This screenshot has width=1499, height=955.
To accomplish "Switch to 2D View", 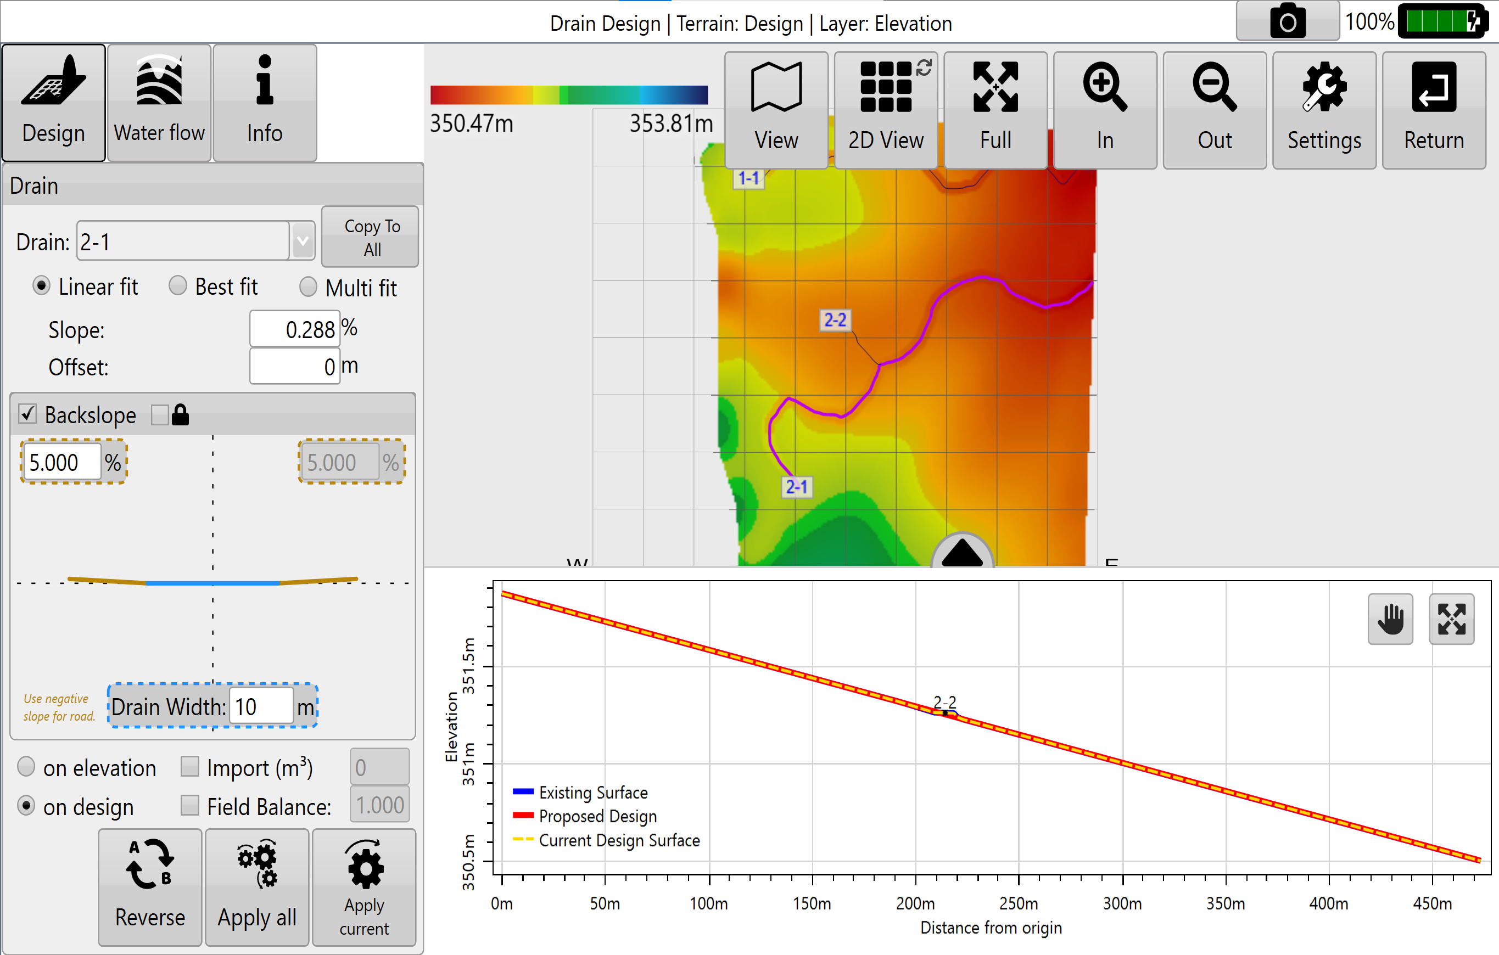I will [x=886, y=110].
